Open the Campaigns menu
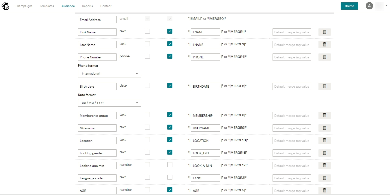Screen dimensions: 390x195 [25, 6]
